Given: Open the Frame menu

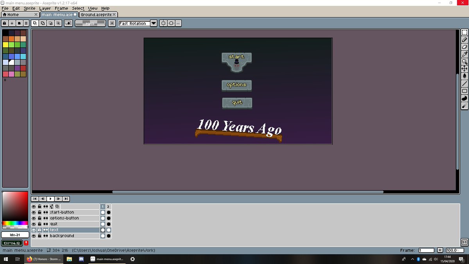Looking at the screenshot, I should pyautogui.click(x=61, y=8).
